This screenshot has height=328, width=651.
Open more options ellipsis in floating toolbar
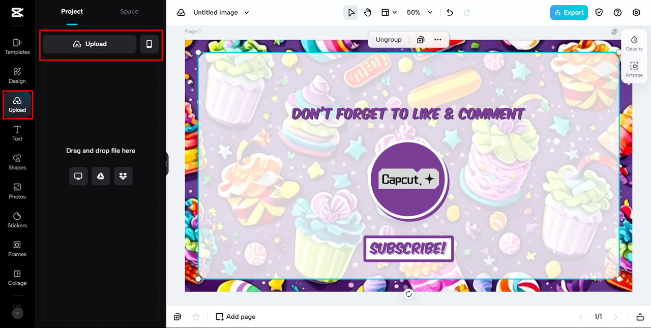(x=438, y=40)
